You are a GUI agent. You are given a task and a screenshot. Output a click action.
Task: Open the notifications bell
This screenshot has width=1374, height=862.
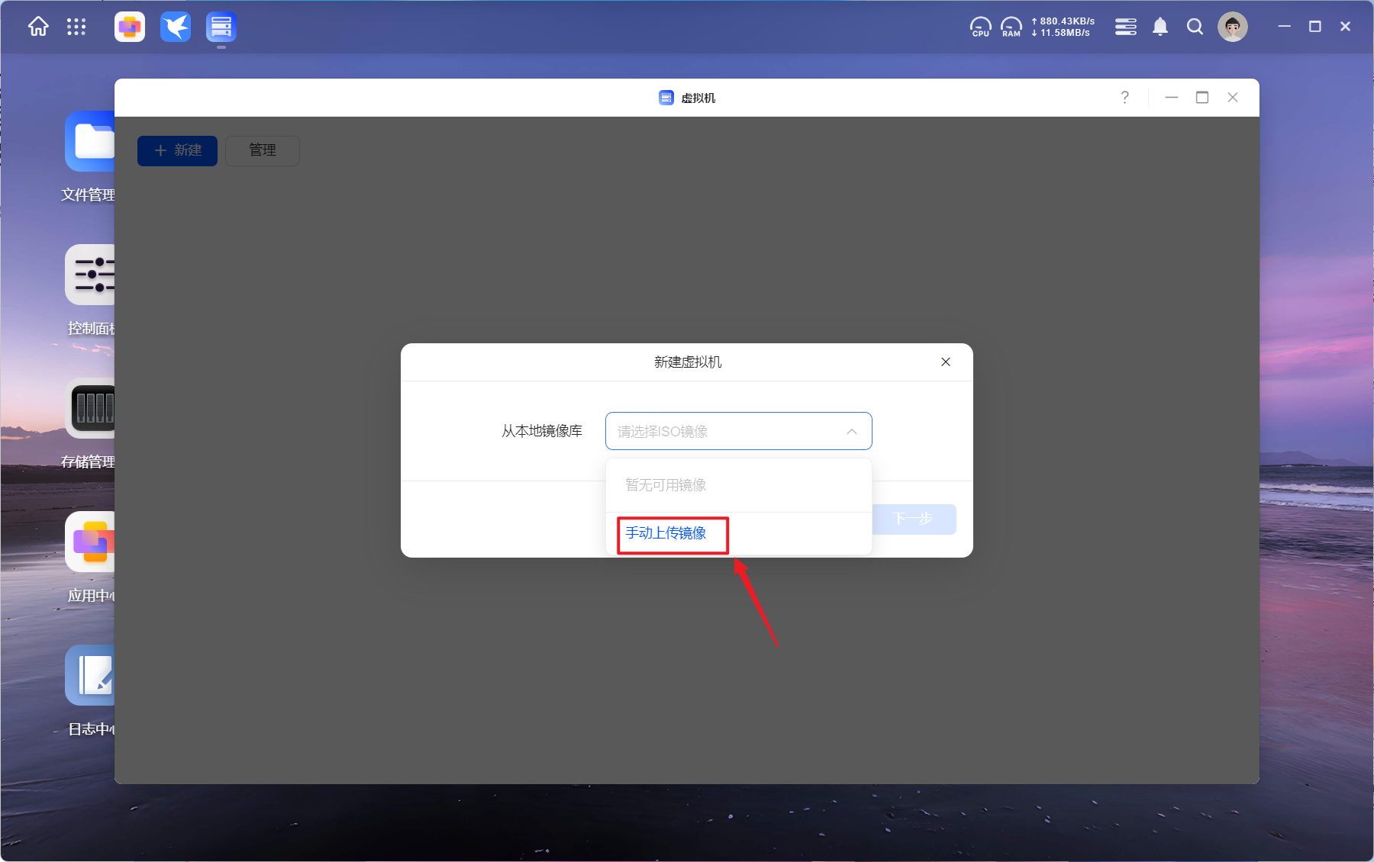pyautogui.click(x=1160, y=27)
